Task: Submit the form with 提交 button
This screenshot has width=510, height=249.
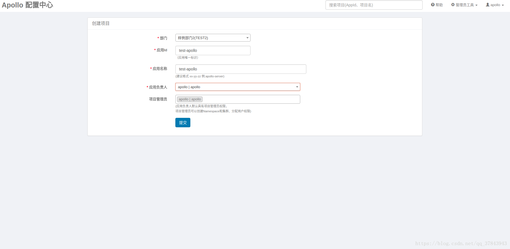Action: (x=183, y=123)
